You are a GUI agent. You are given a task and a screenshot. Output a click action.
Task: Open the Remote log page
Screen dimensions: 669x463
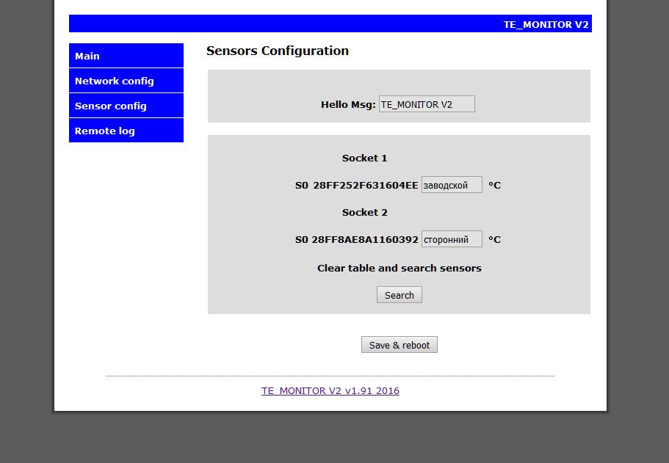[126, 131]
